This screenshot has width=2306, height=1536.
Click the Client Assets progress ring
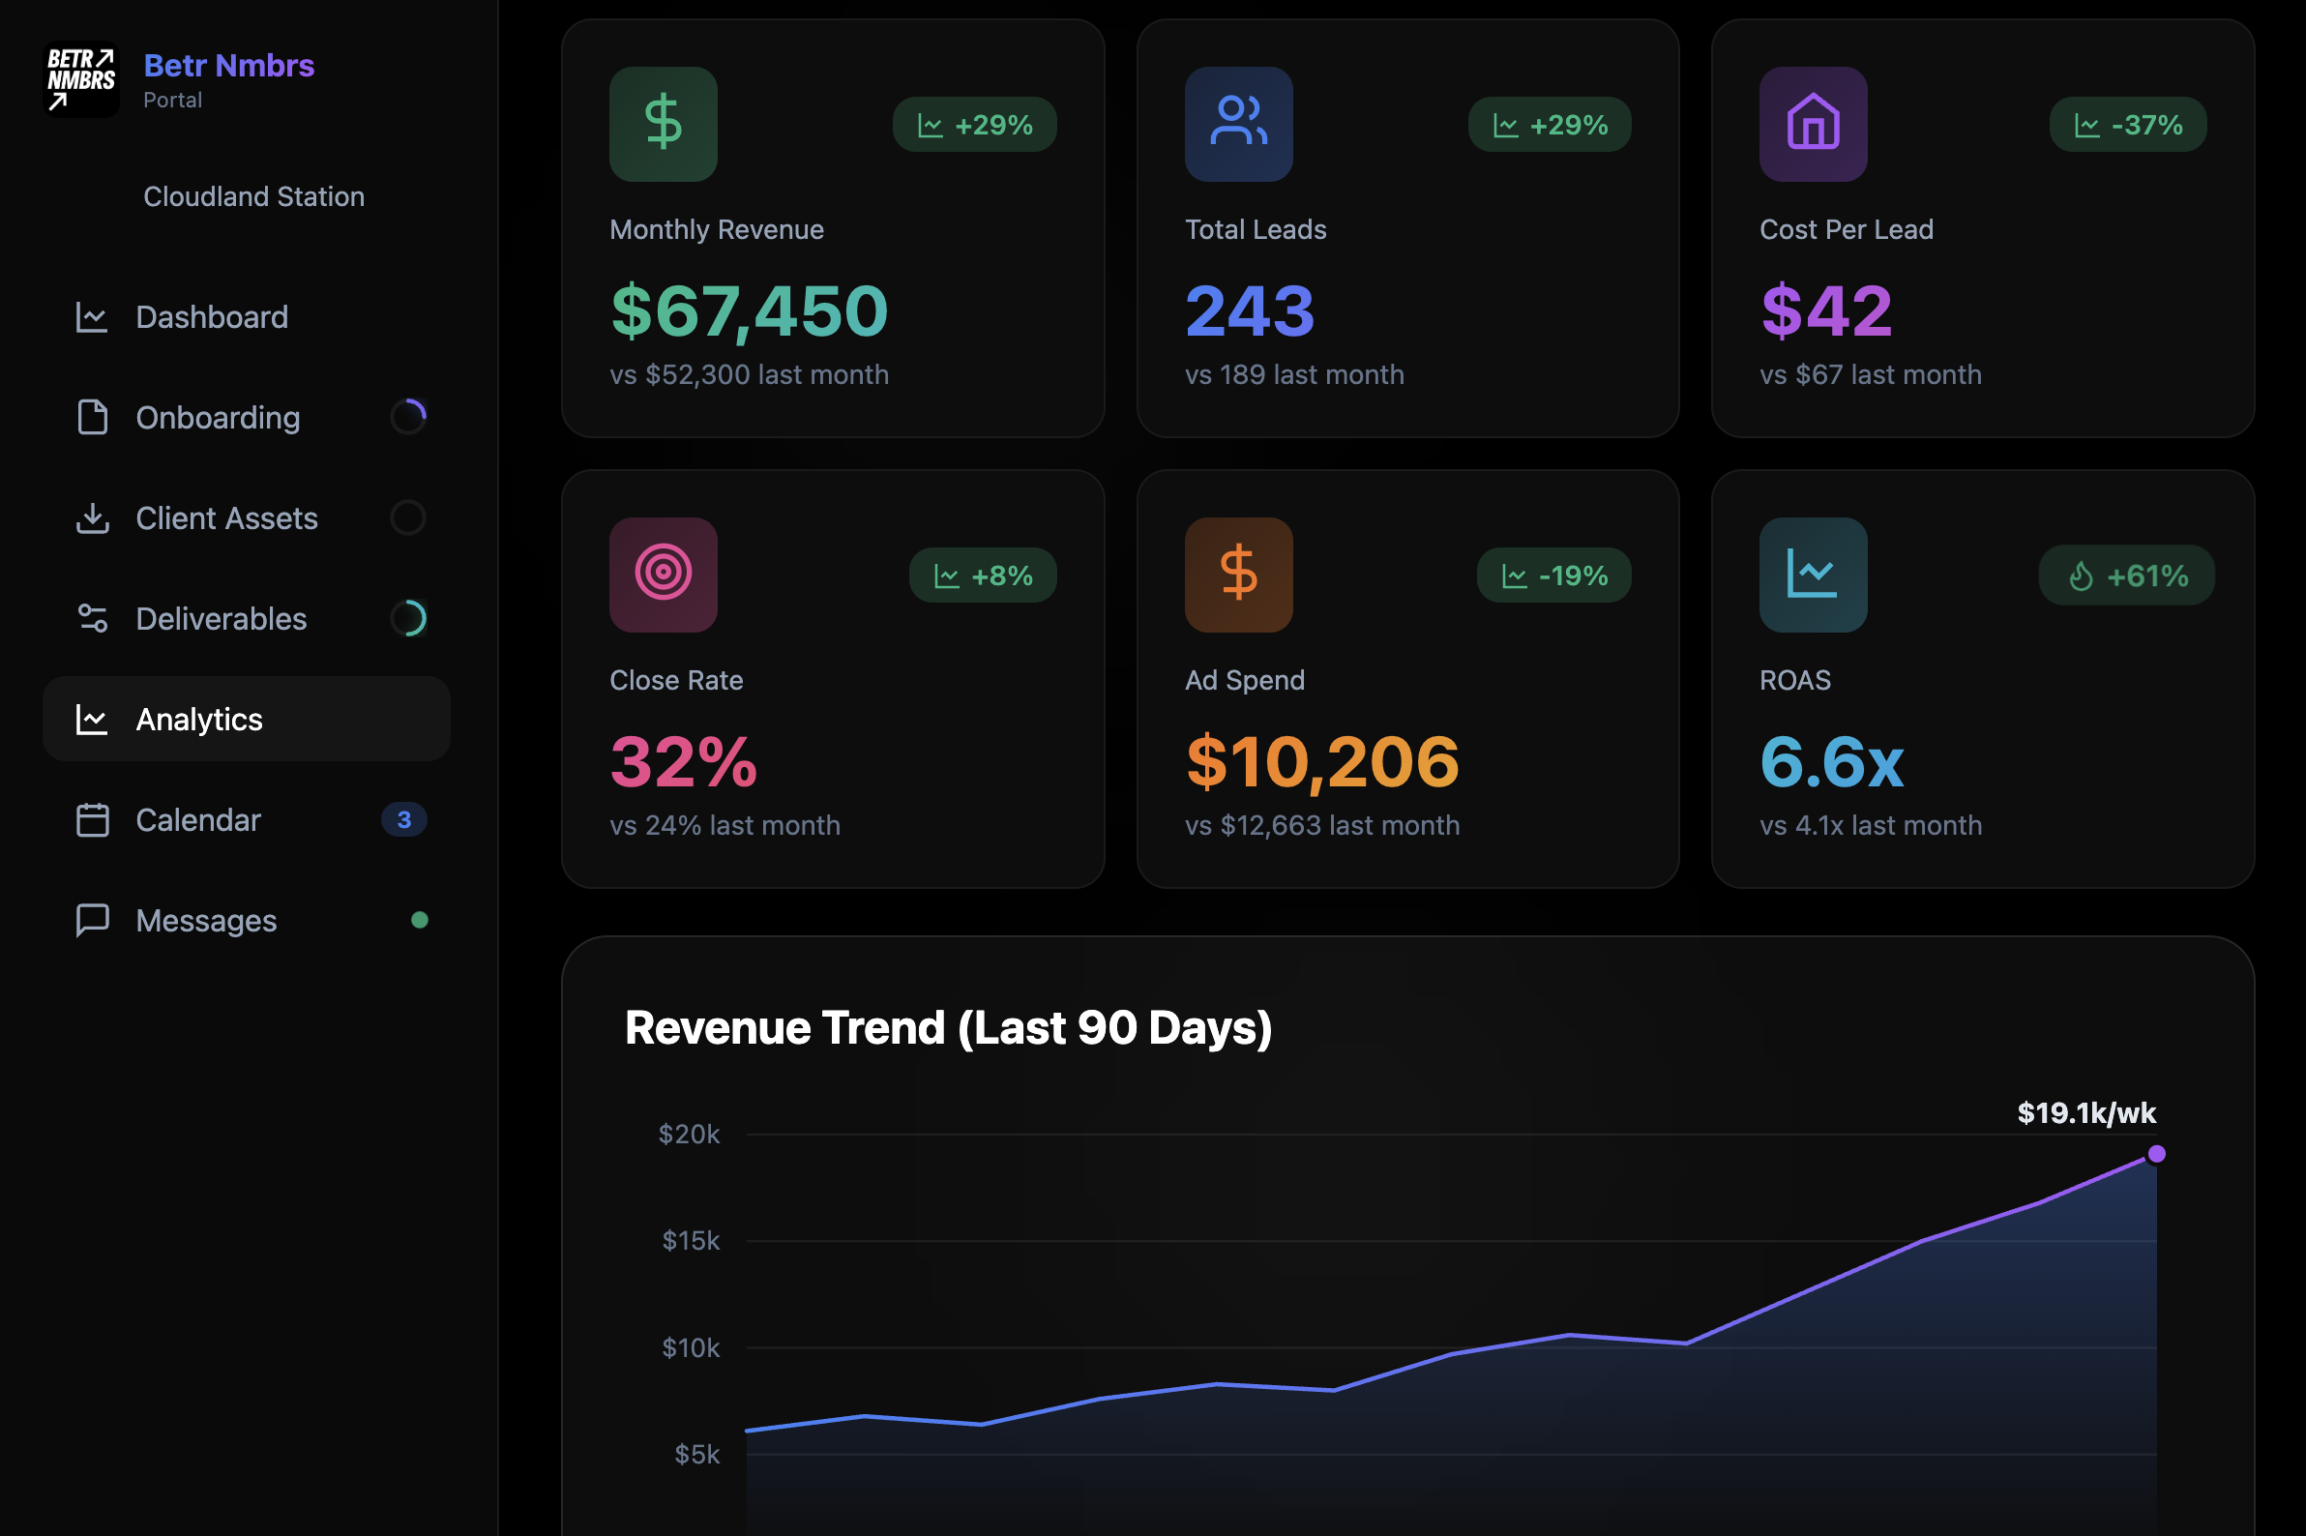pyautogui.click(x=408, y=518)
